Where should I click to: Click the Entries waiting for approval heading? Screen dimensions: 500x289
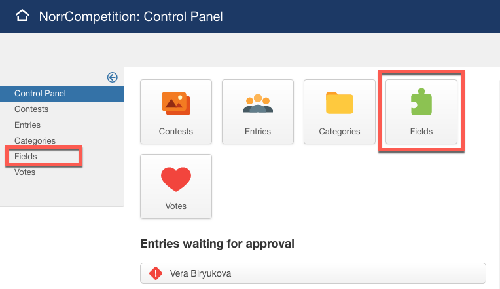[x=217, y=244]
